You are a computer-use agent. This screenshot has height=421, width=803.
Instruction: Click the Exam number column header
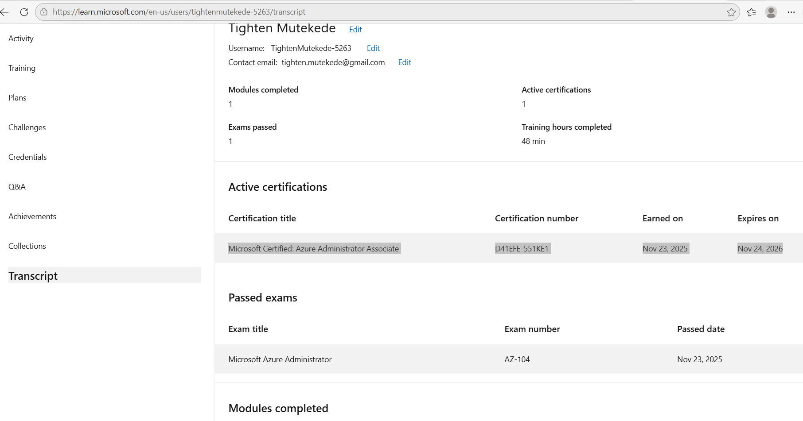[532, 329]
